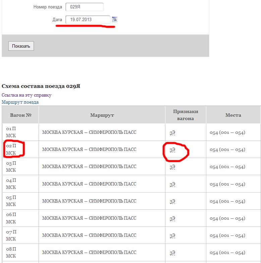Click the 3Э abbreviation for wagon 01
Screen dimensions: 261x263
[172, 133]
